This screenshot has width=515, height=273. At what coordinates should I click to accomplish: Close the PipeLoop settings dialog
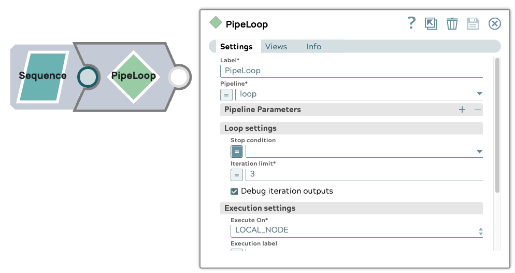click(x=495, y=23)
